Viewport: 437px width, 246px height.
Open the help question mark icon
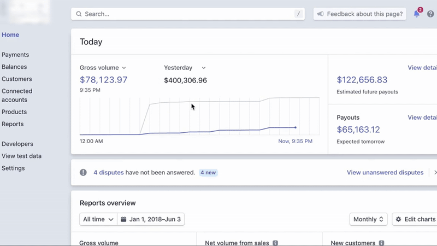[x=430, y=14]
